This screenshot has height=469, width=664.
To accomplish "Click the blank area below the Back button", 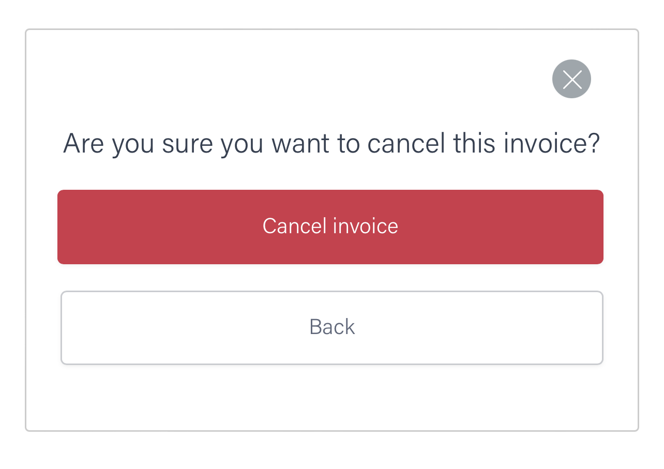I will point(331,397).
